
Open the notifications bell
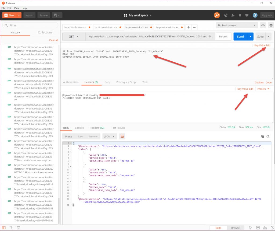(x=240, y=15)
